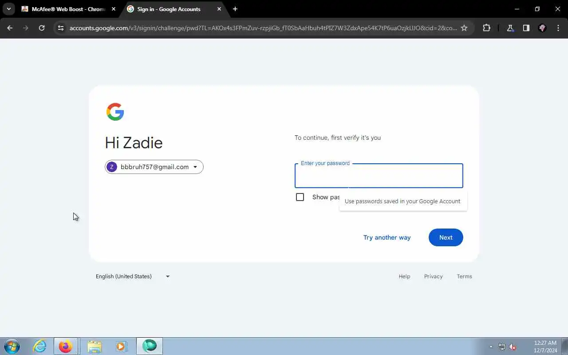Reload the Google sign-in page

tap(42, 28)
